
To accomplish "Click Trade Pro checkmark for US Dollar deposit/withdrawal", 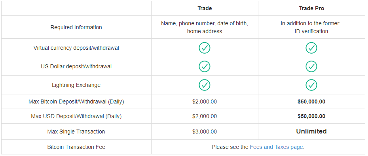I will click(311, 66).
